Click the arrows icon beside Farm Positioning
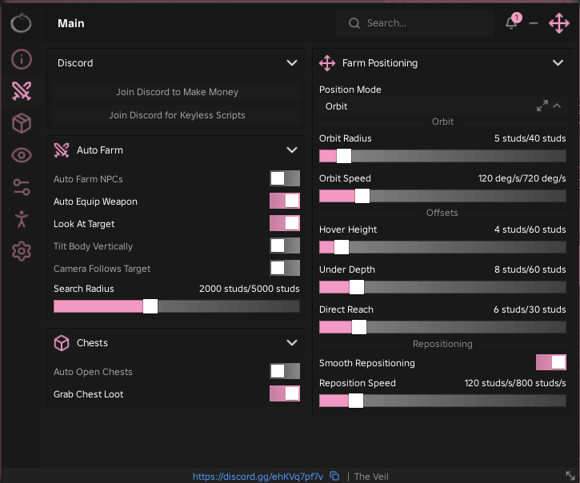Image resolution: width=580 pixels, height=483 pixels. coord(327,63)
